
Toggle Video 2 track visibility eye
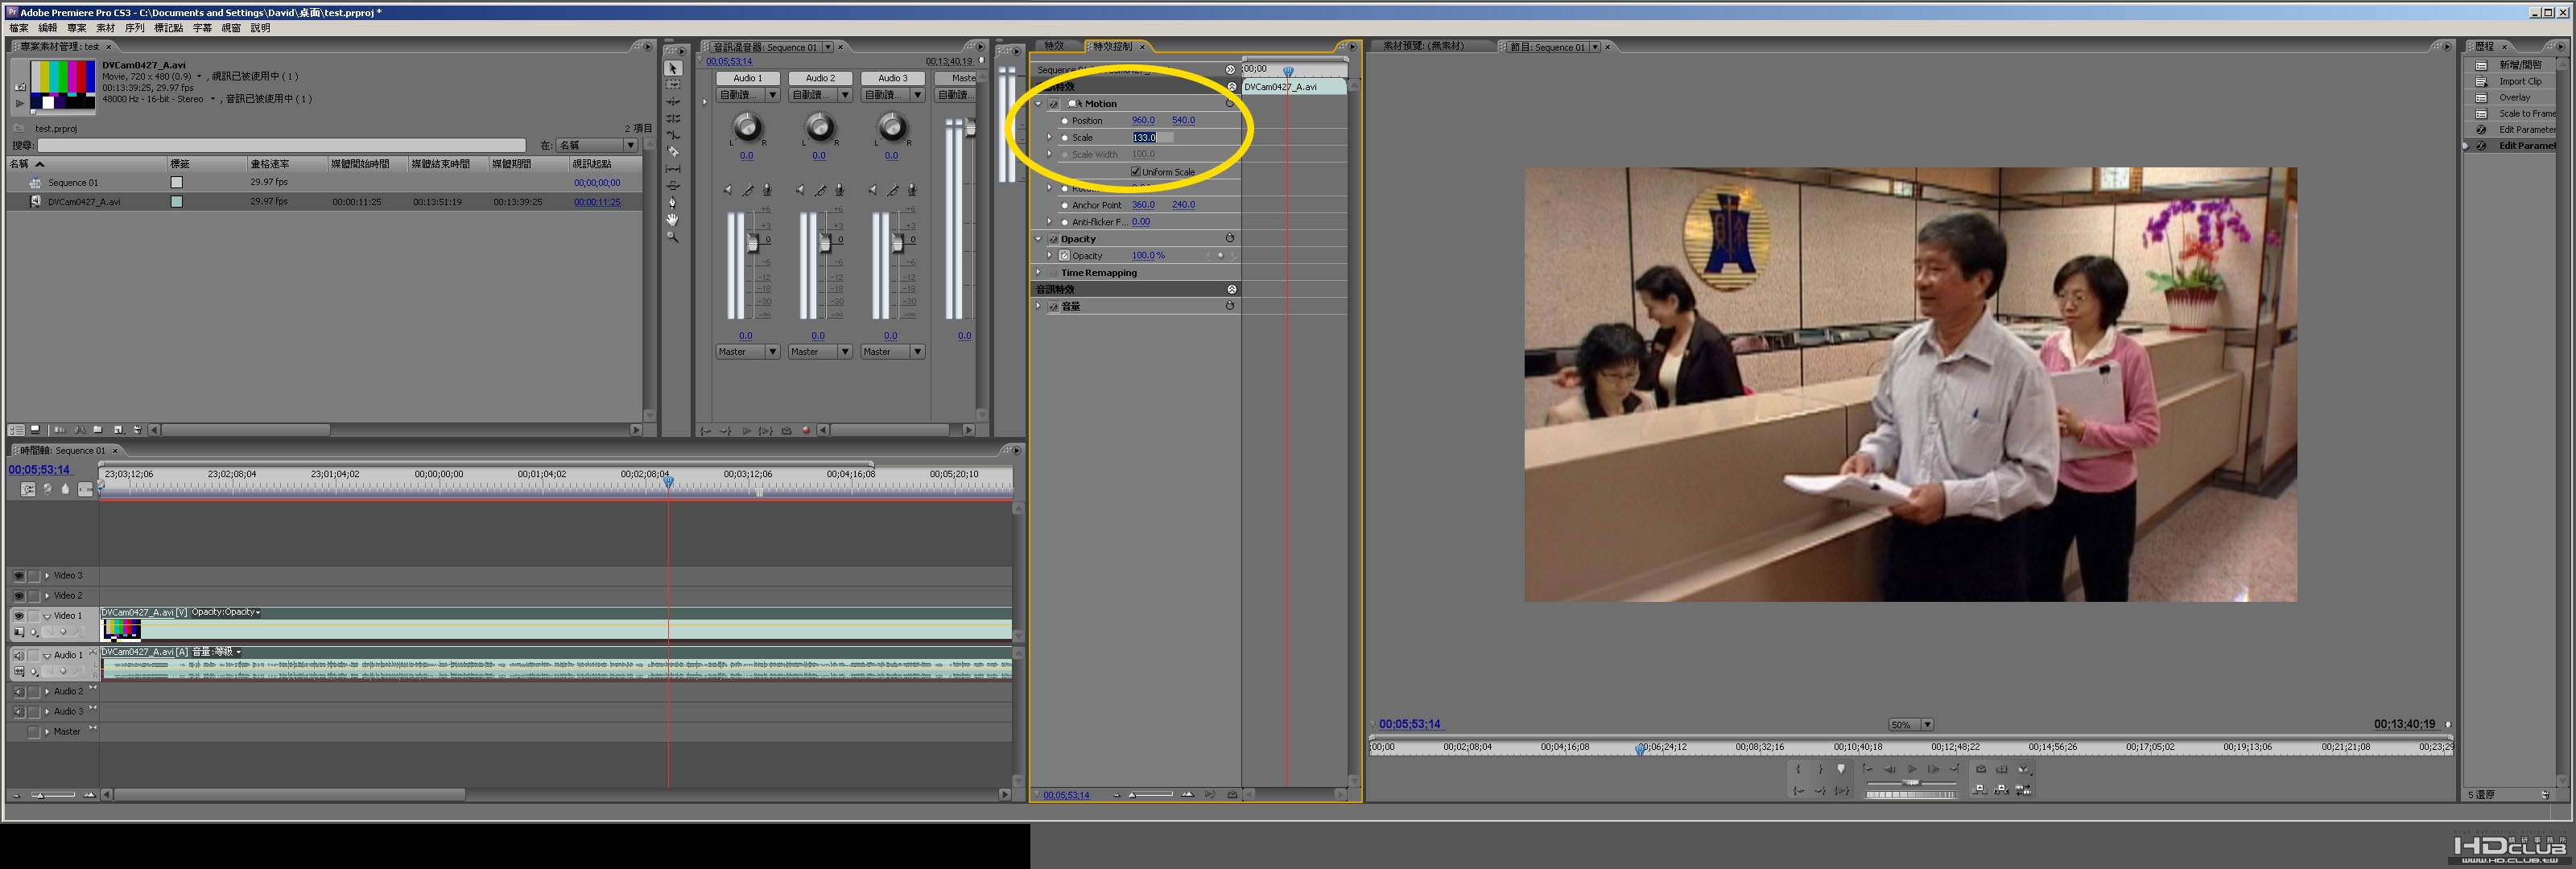19,596
